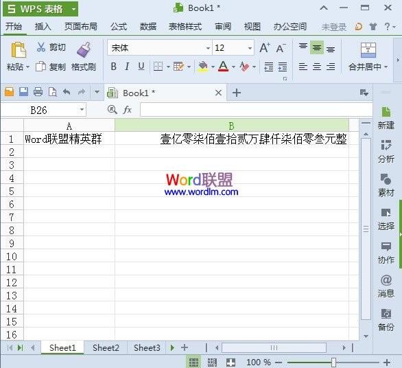Click the print icon in quick toolbar
Image resolution: width=402 pixels, height=368 pixels.
point(38,91)
